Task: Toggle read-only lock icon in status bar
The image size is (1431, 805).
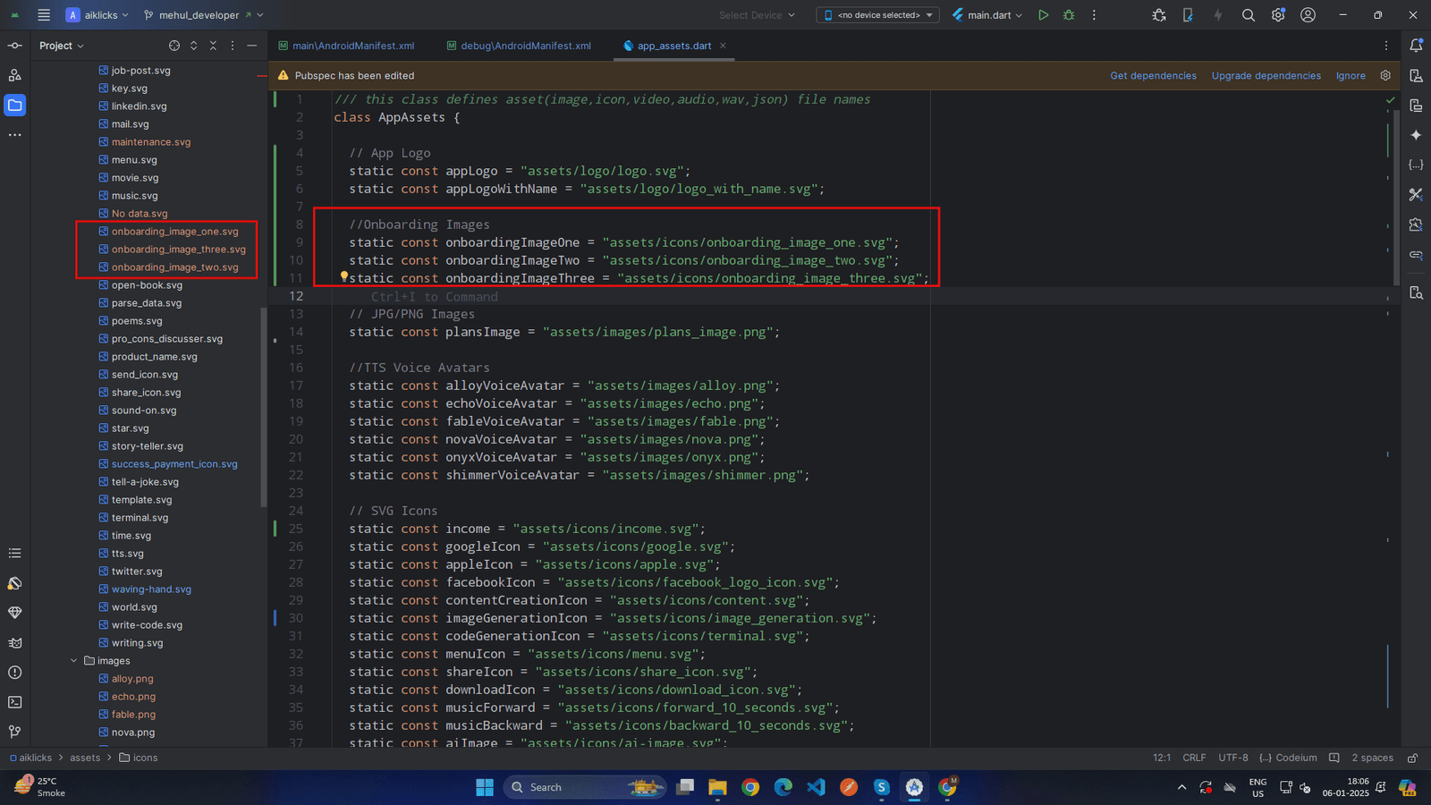Action: [1412, 758]
